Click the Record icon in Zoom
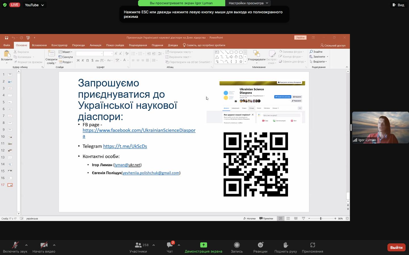This screenshot has width=409, height=255. point(237,245)
